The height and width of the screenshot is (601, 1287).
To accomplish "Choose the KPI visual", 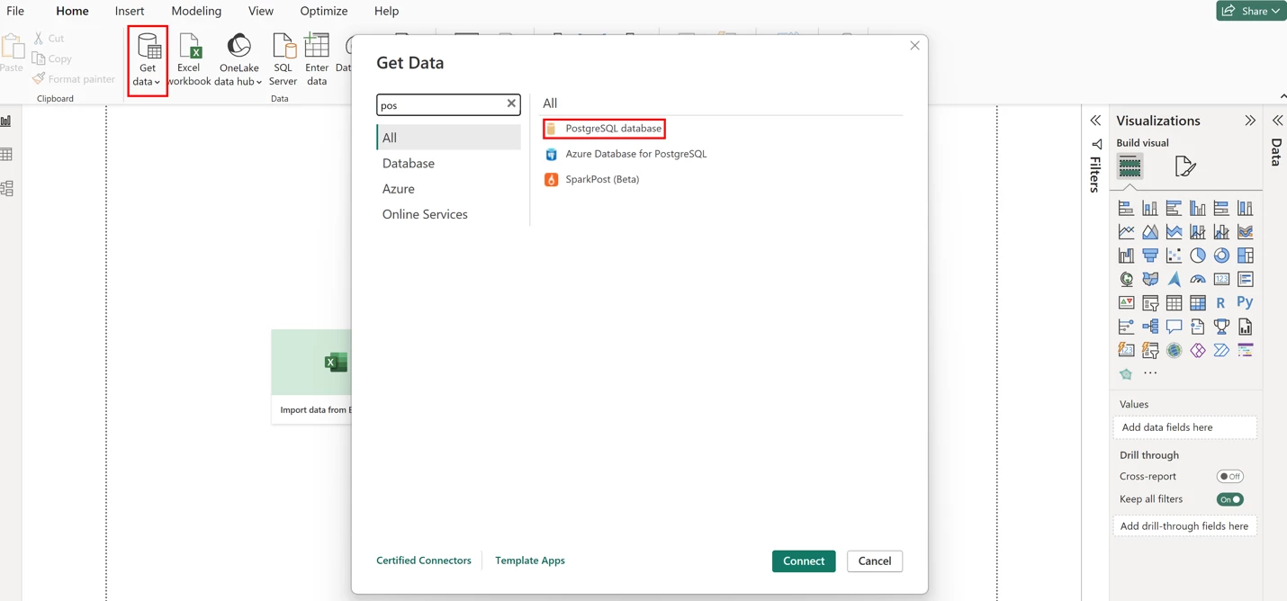I will [x=1127, y=303].
